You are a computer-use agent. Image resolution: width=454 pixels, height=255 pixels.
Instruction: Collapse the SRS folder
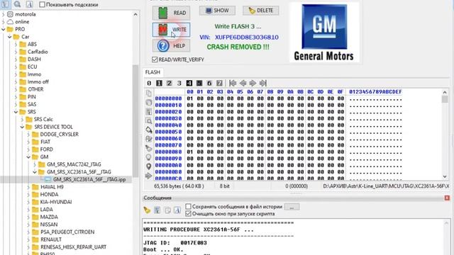(16, 112)
